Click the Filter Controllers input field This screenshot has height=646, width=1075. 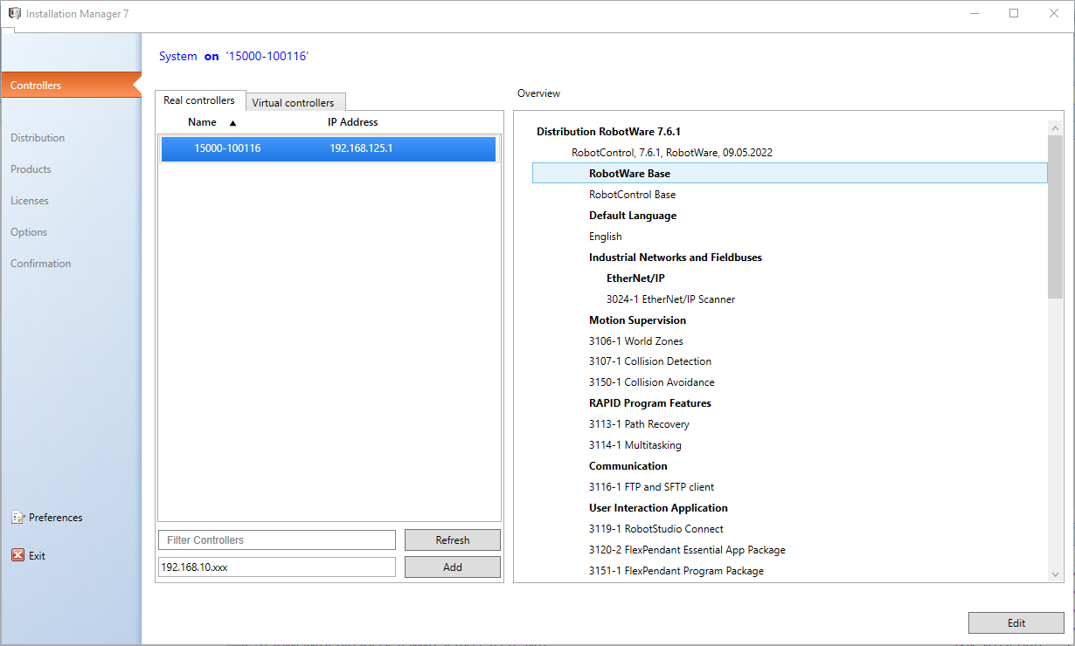[277, 540]
